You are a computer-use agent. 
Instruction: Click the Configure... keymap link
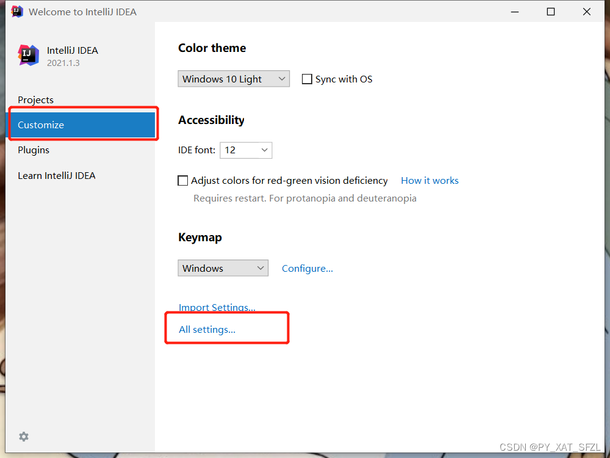[307, 268]
